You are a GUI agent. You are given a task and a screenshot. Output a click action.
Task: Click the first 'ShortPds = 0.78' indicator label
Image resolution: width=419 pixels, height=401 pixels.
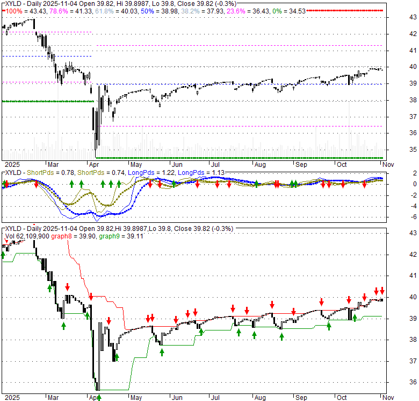pyautogui.click(x=50, y=173)
